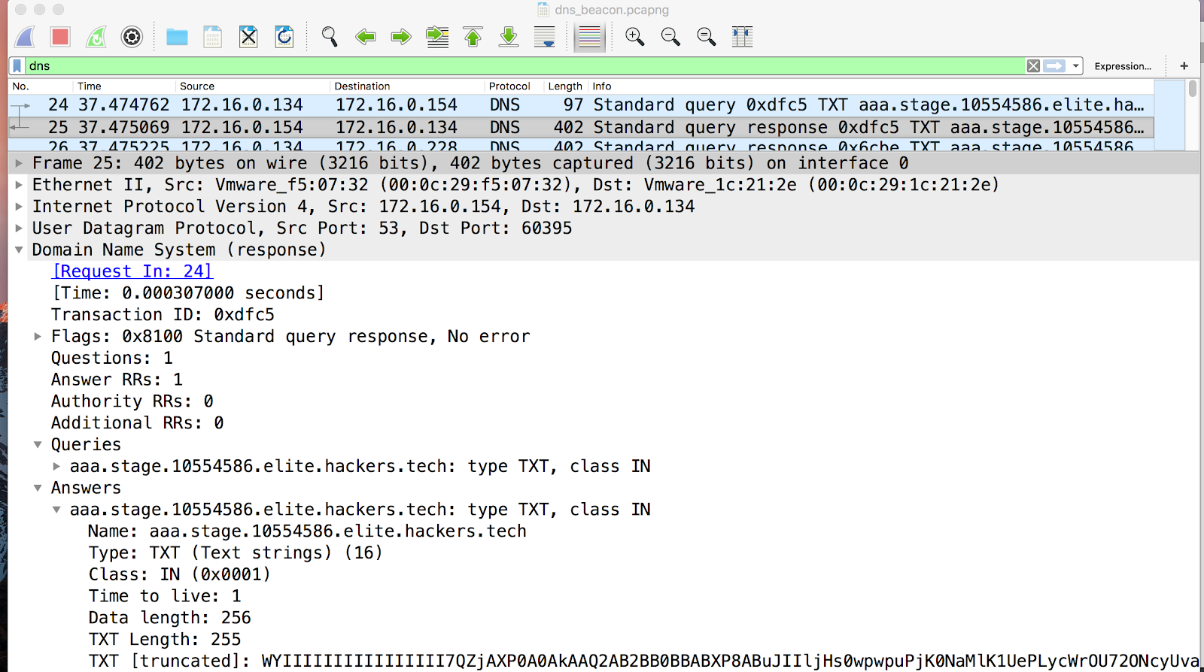Image resolution: width=1204 pixels, height=672 pixels.
Task: Sort packets by Destination column header
Action: coord(408,86)
